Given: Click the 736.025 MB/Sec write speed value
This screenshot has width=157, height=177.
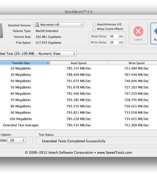Looking at the screenshot, I should [136, 106].
